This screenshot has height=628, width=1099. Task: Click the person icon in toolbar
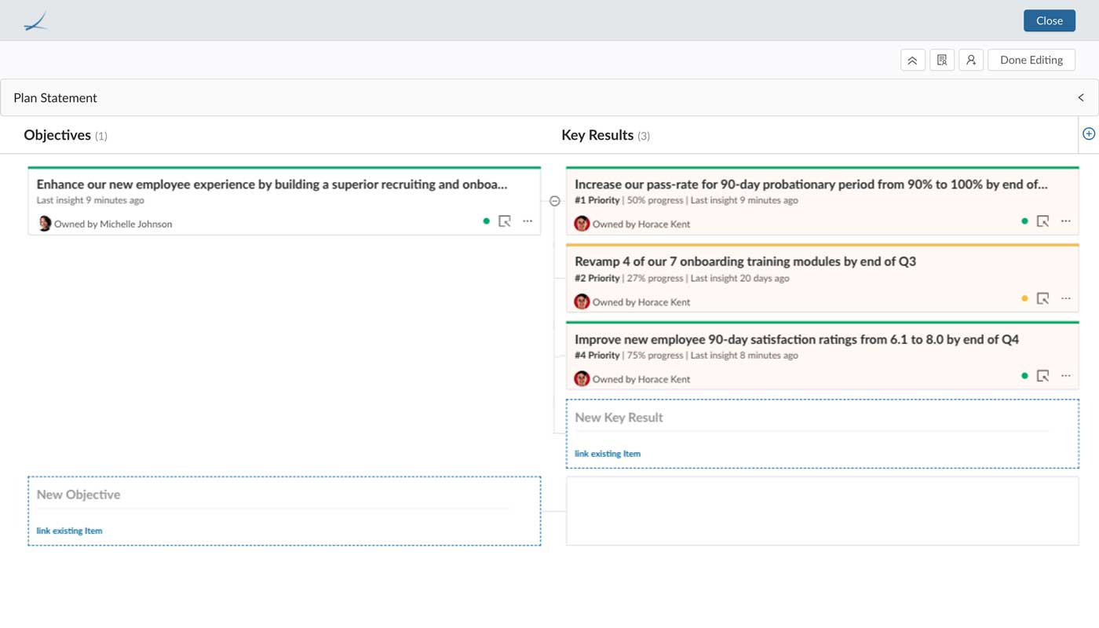pyautogui.click(x=971, y=60)
